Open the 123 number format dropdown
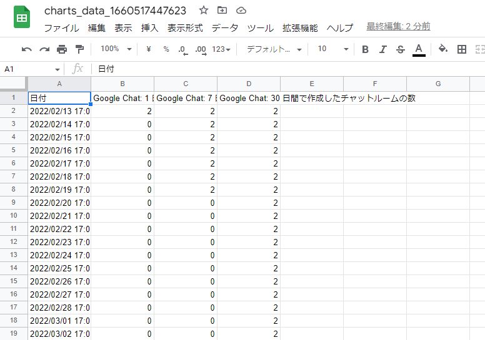This screenshot has width=485, height=340. pyautogui.click(x=221, y=49)
